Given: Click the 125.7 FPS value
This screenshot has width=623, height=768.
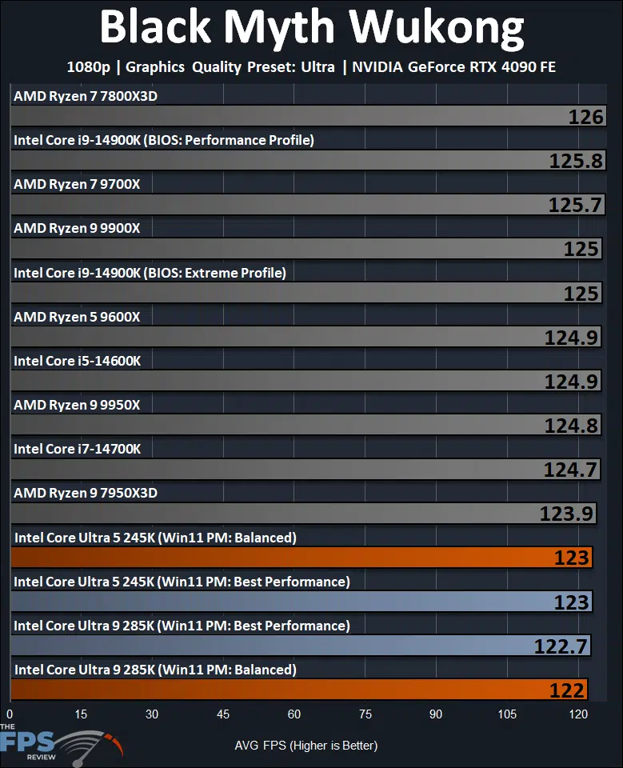Looking at the screenshot, I should (x=574, y=205).
